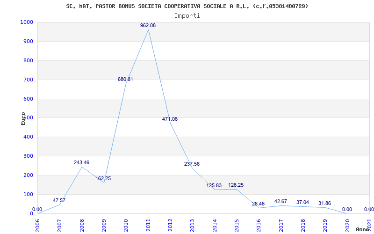Viewport: 374px width, 234px height.
Task: Click the 100 y-axis tick label
Action: point(28,194)
